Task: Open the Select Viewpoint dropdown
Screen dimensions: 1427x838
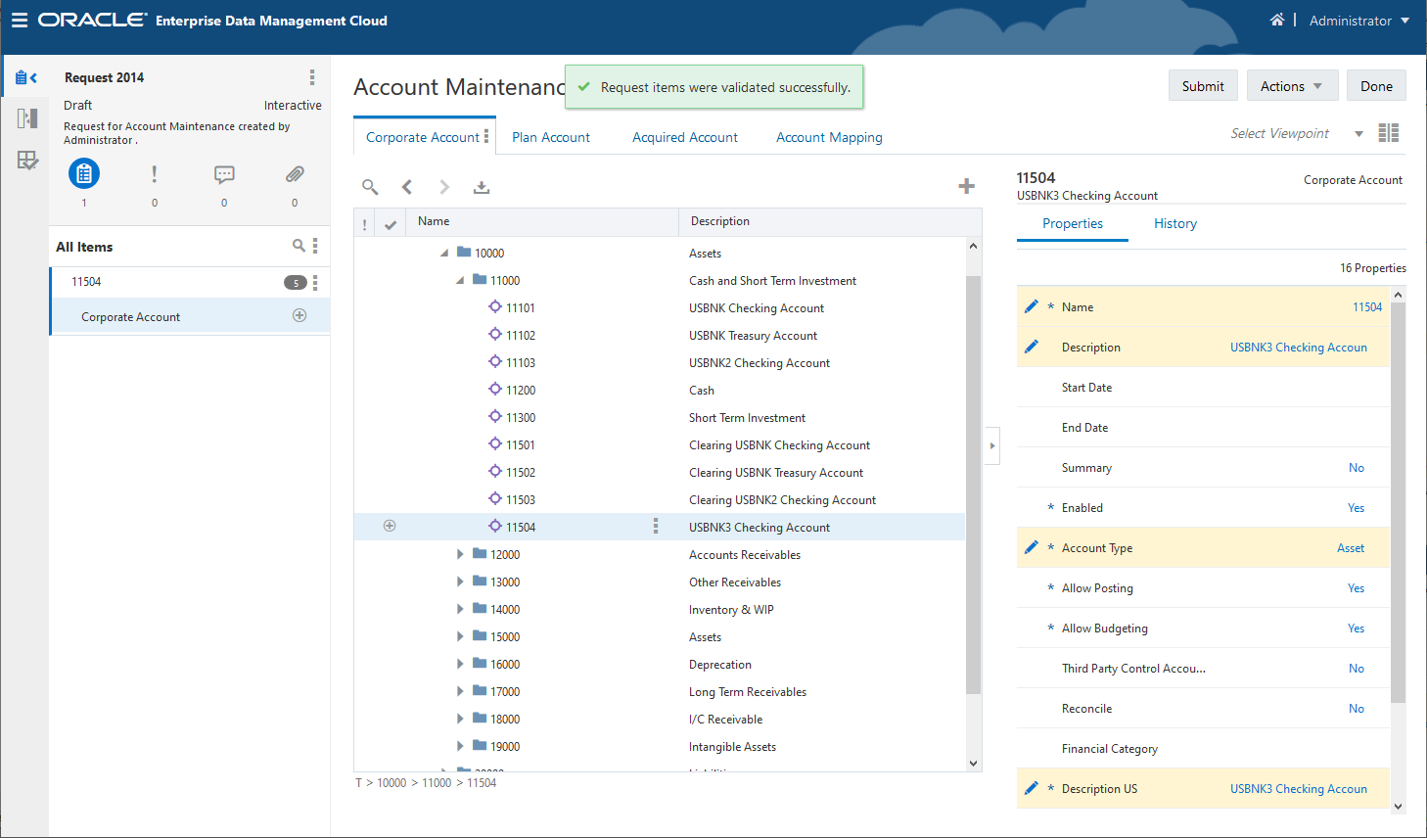Action: 1358,134
